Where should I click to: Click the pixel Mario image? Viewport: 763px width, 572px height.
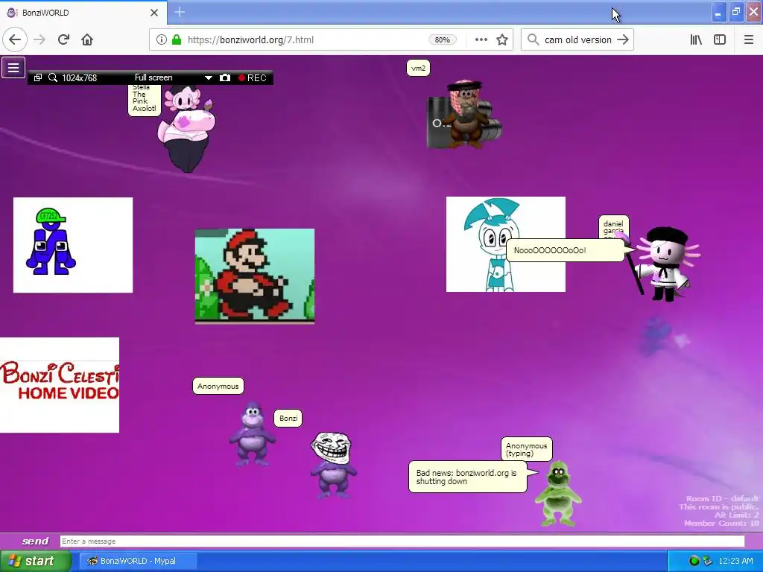[255, 276]
